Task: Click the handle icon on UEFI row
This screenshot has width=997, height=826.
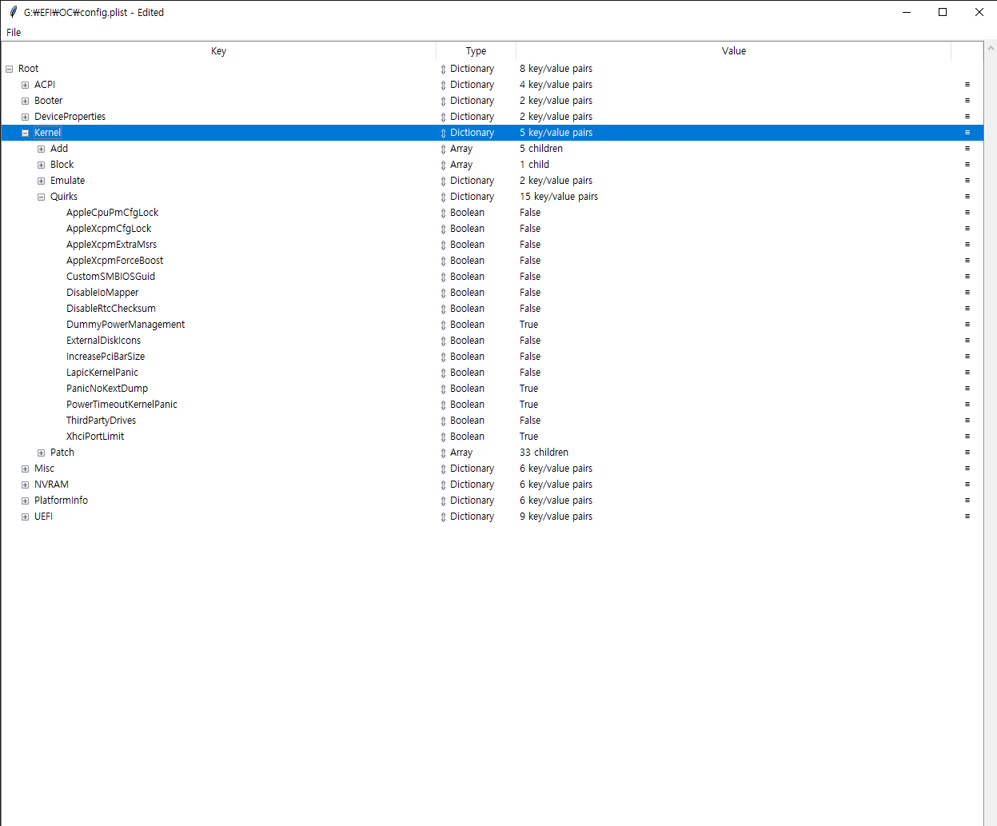Action: tap(967, 517)
